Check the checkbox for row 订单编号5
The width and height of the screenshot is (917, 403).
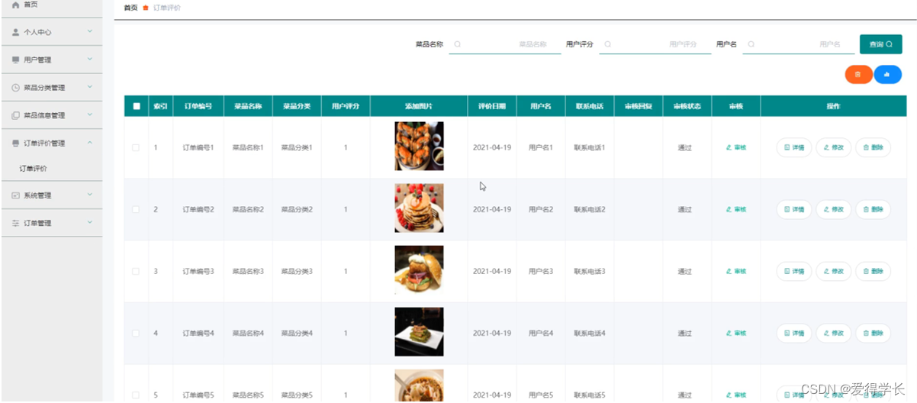click(136, 395)
